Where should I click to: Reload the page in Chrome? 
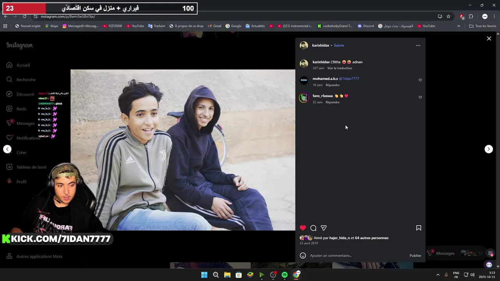[x=25, y=16]
